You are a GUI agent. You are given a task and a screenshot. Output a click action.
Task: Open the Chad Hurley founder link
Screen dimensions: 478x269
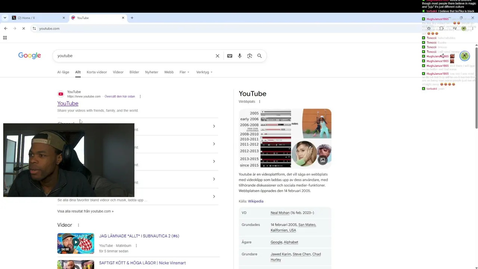click(296, 257)
